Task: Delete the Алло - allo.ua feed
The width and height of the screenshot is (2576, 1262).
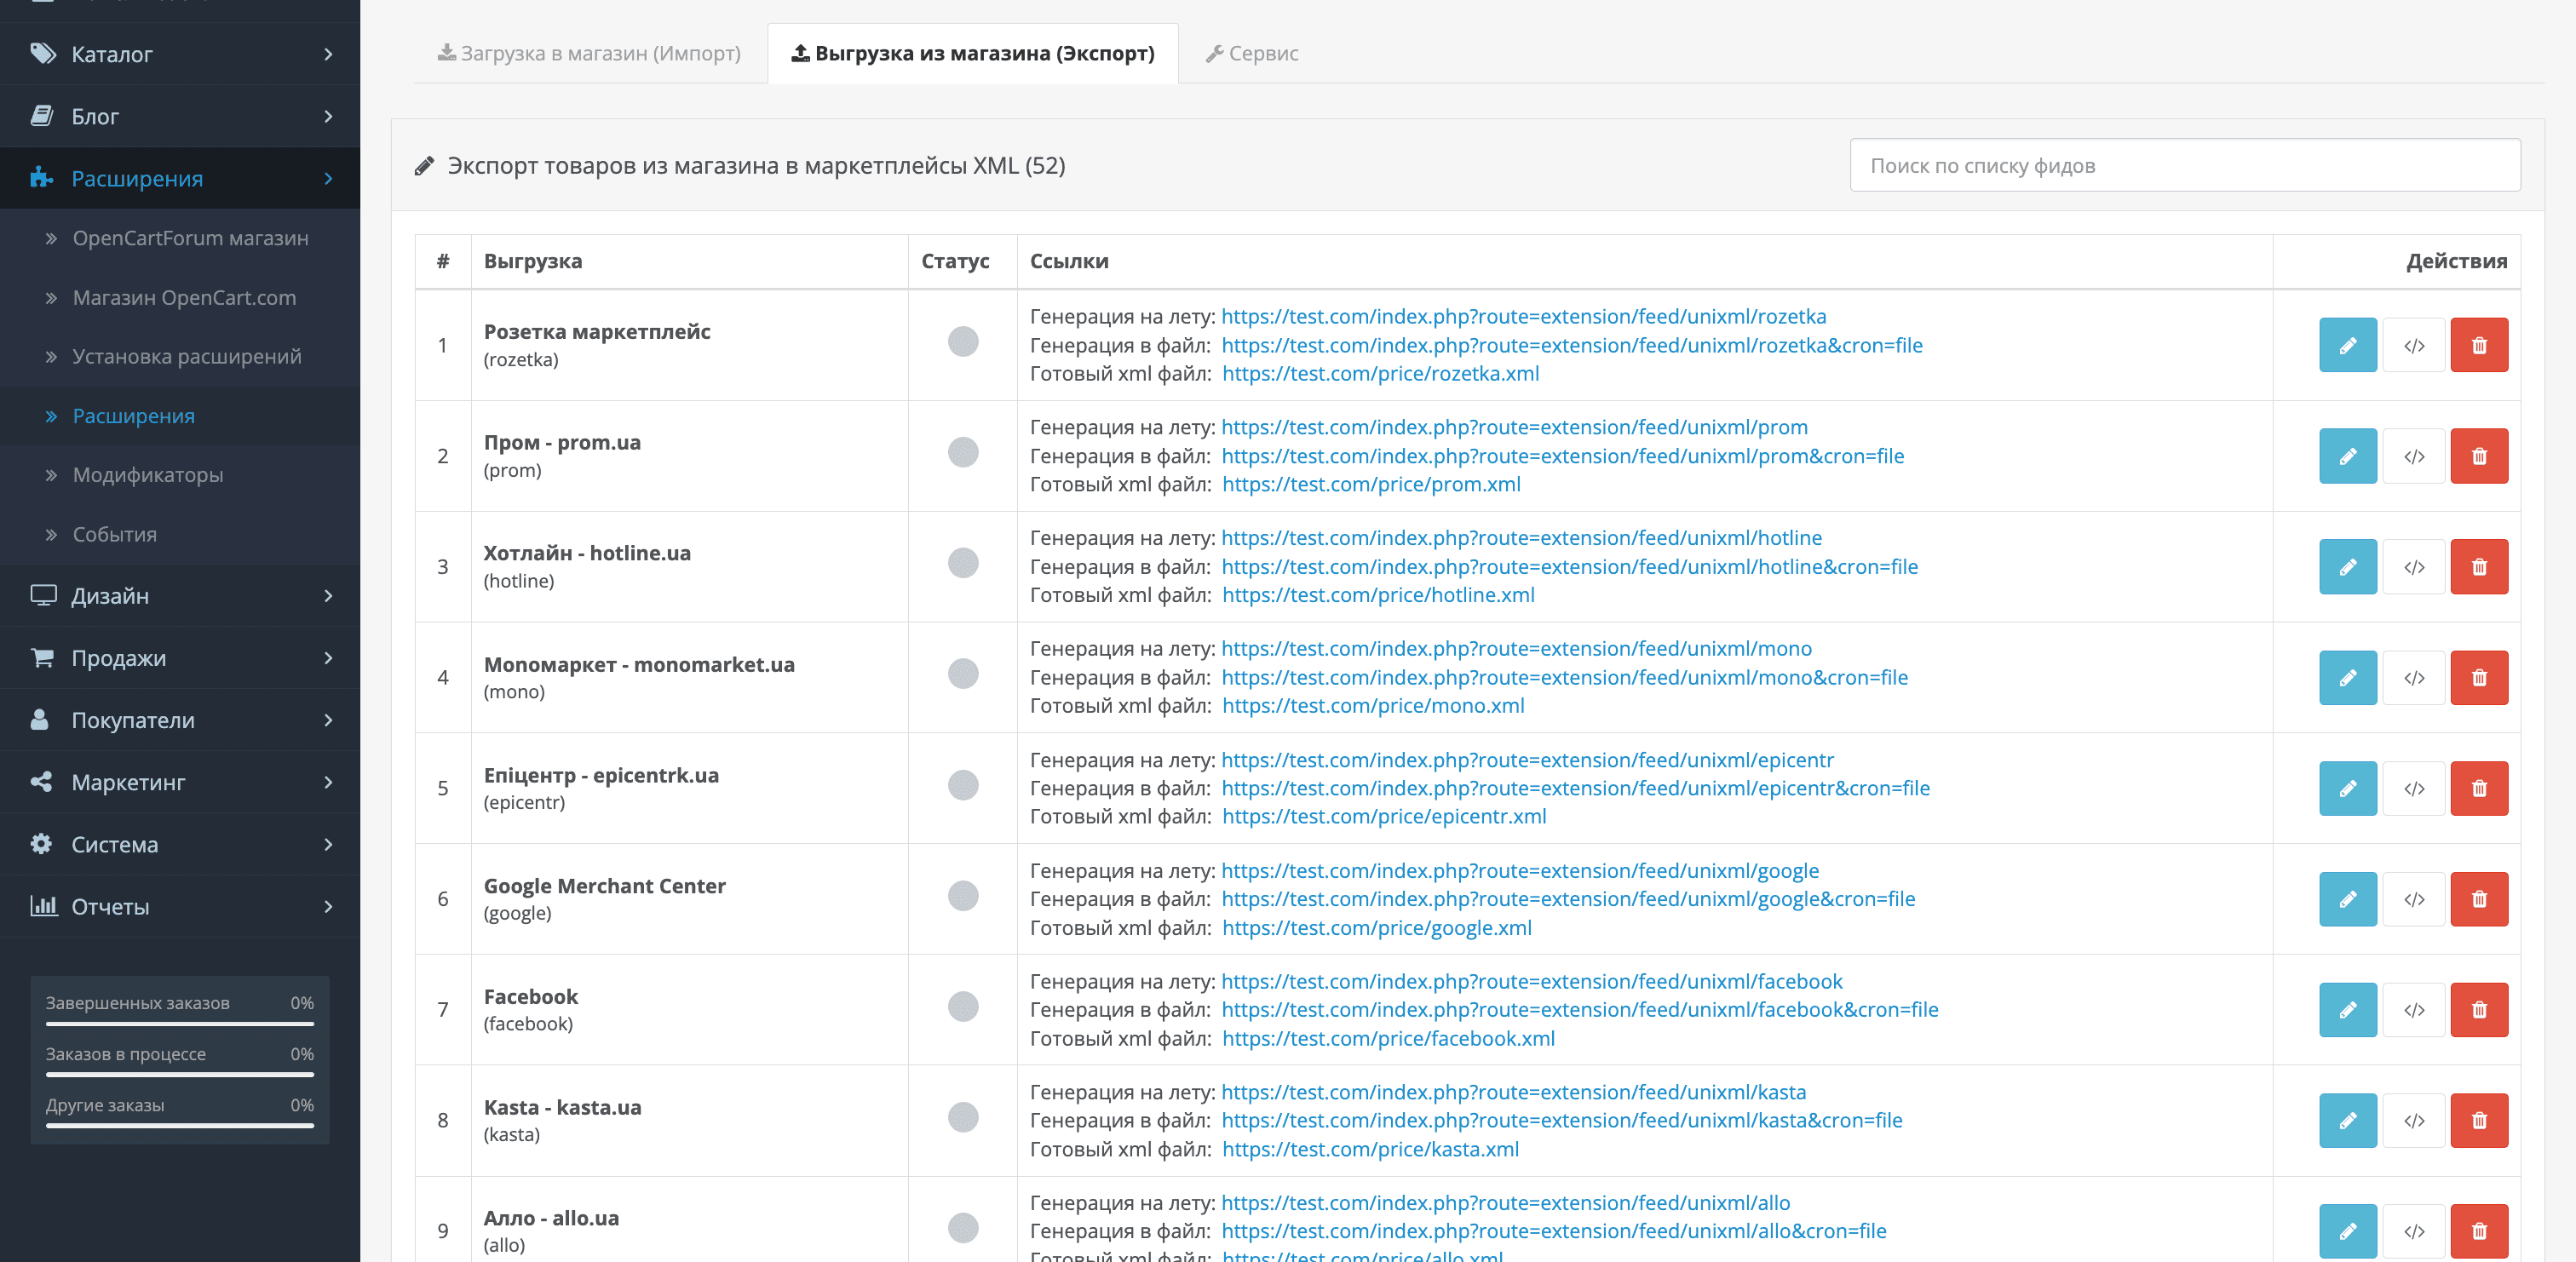Action: click(2479, 1231)
